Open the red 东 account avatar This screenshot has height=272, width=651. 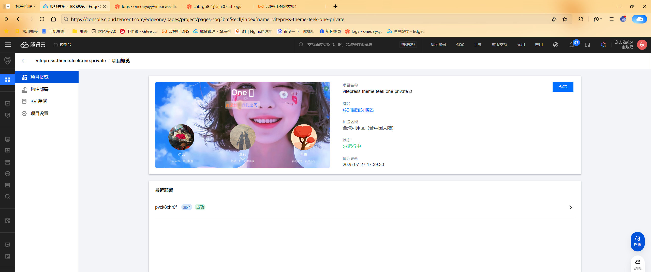pos(642,45)
